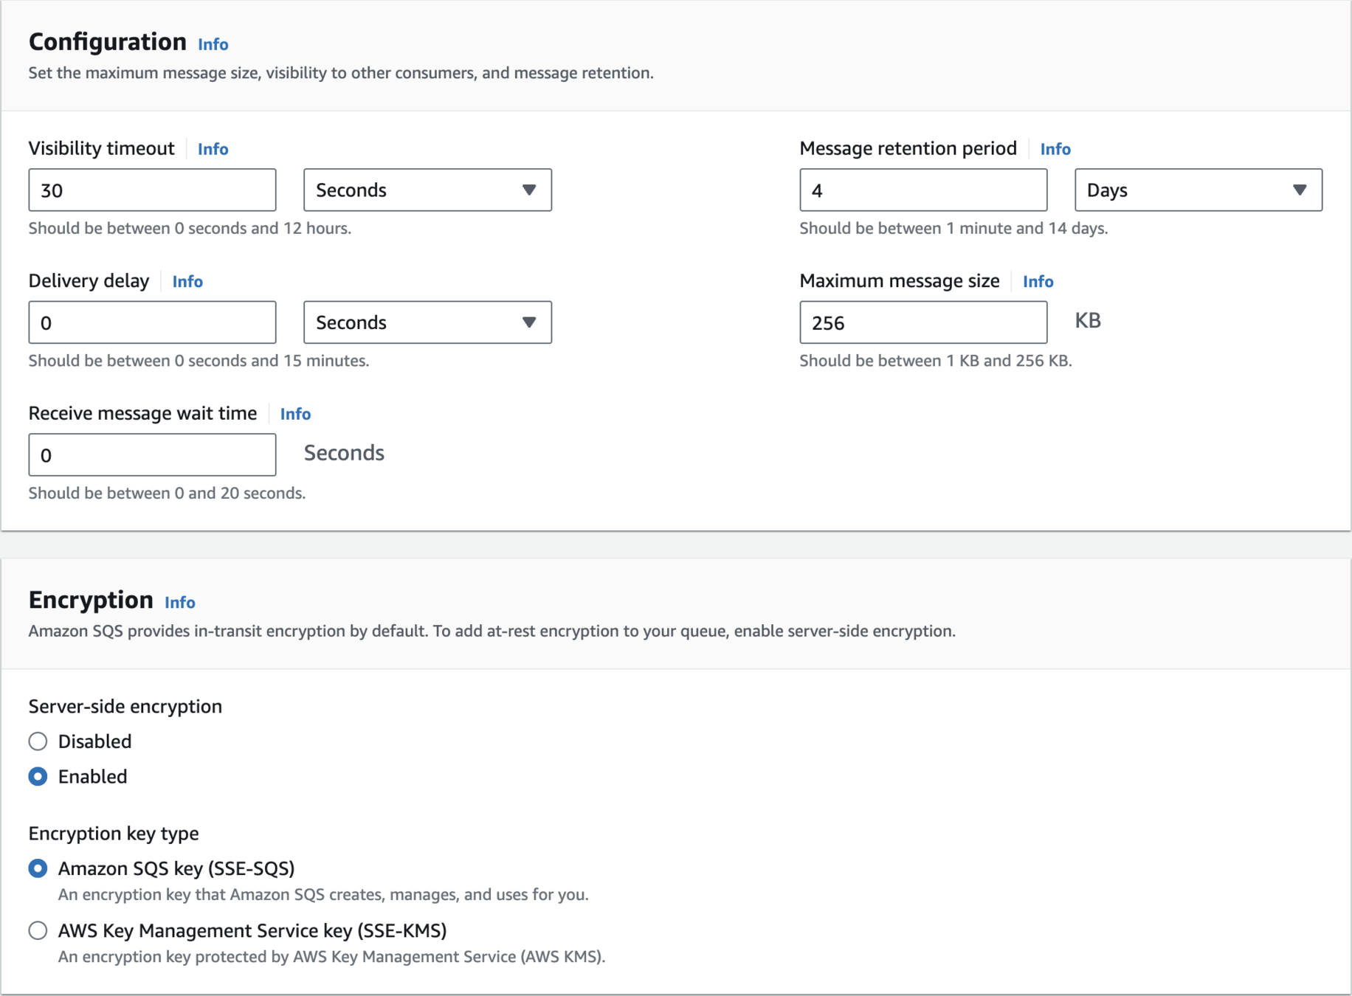Open the Delivery delay units dropdown
Viewport: 1352px width, 996px height.
pyautogui.click(x=427, y=322)
